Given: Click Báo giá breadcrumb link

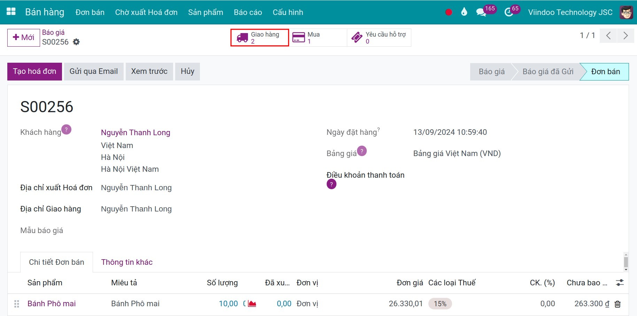Looking at the screenshot, I should point(53,32).
